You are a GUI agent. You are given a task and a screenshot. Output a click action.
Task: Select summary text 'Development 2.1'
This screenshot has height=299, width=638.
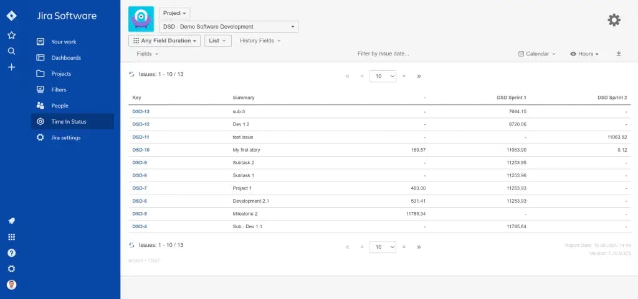coord(250,201)
